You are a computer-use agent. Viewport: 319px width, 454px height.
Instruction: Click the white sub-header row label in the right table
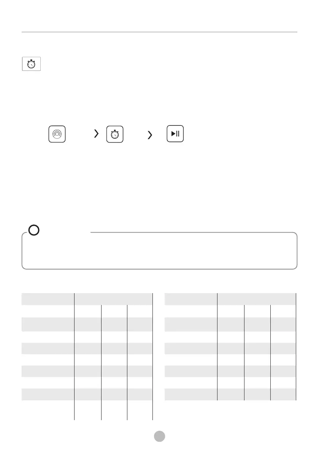[x=190, y=311]
